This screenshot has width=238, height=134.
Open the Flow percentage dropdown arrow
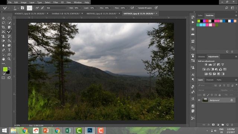[x=128, y=8]
